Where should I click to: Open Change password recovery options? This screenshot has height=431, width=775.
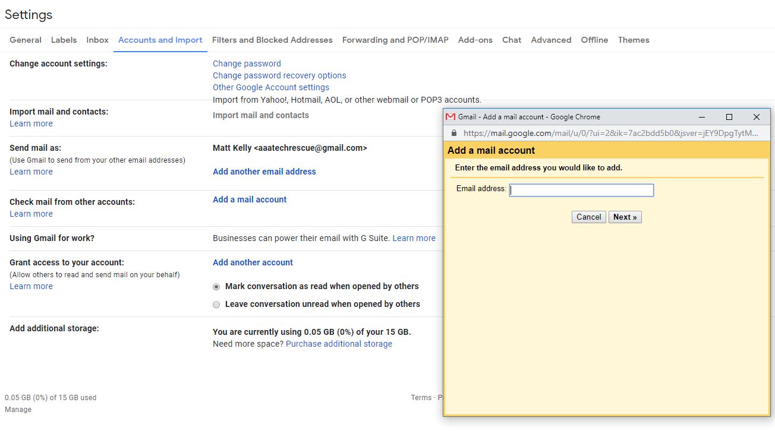[279, 75]
